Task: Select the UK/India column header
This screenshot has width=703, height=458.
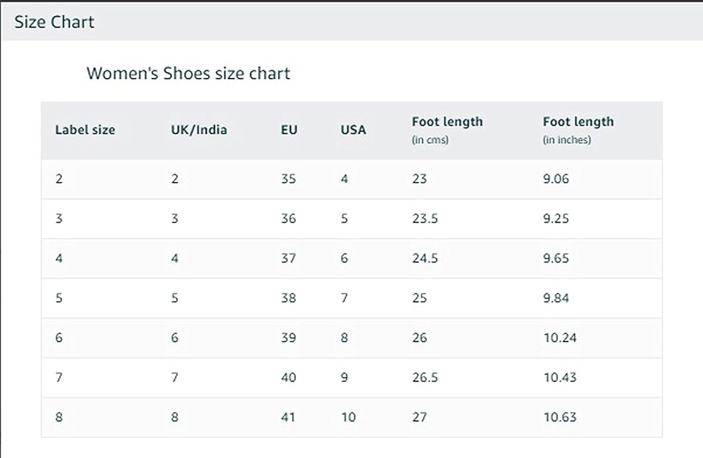Action: pos(199,130)
